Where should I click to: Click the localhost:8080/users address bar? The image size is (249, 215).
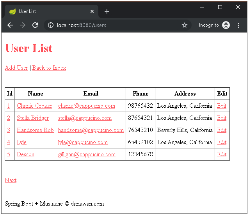tap(117, 25)
